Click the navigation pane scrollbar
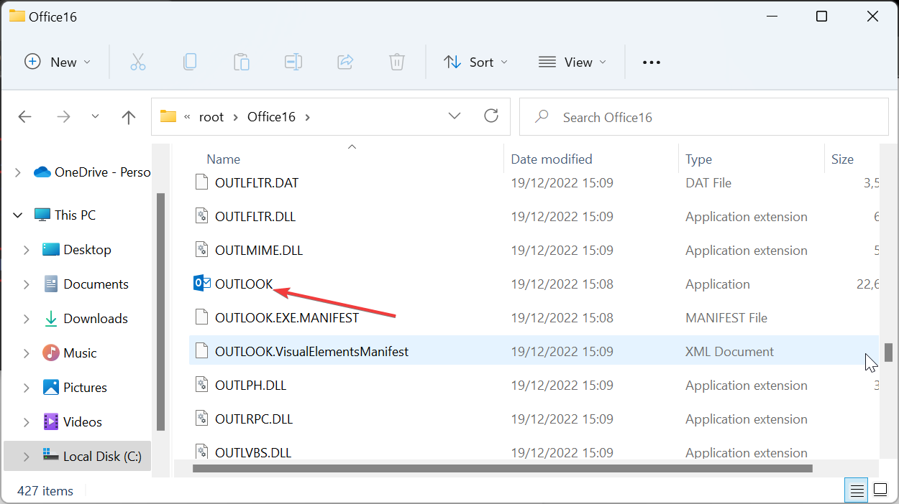The width and height of the screenshot is (899, 504). click(161, 312)
